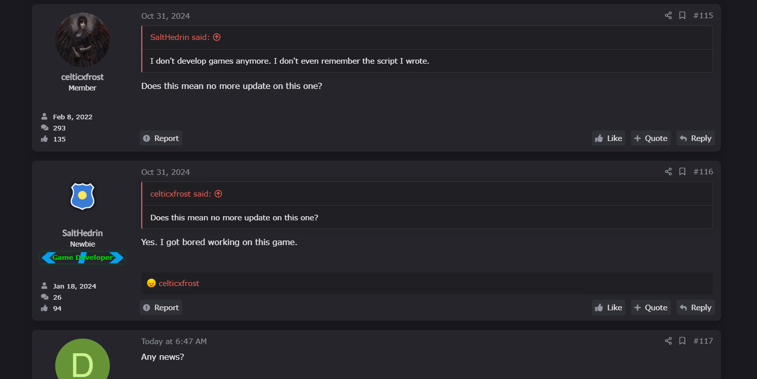Report celticxfrost's post #115
Image resolution: width=757 pixels, height=379 pixels.
(x=161, y=138)
